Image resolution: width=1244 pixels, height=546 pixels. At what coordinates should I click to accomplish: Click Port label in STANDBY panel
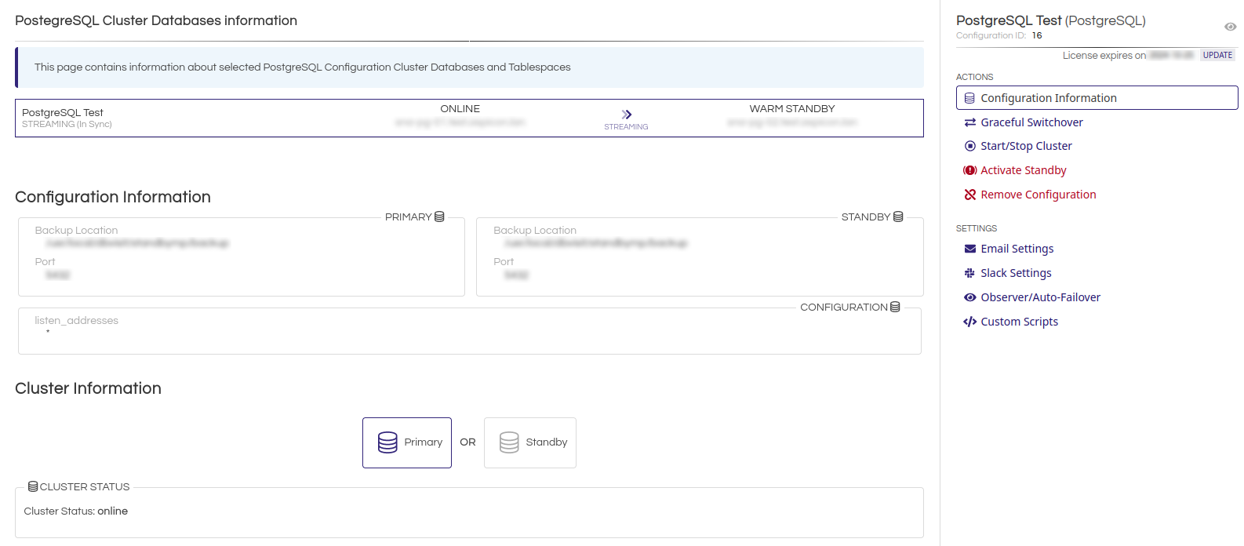coord(504,261)
